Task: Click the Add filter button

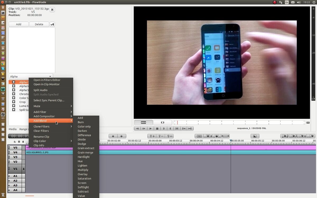Action: click(18, 24)
